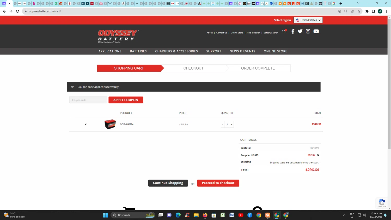Click the Checkout step tab
The height and width of the screenshot is (220, 391).
(x=193, y=68)
